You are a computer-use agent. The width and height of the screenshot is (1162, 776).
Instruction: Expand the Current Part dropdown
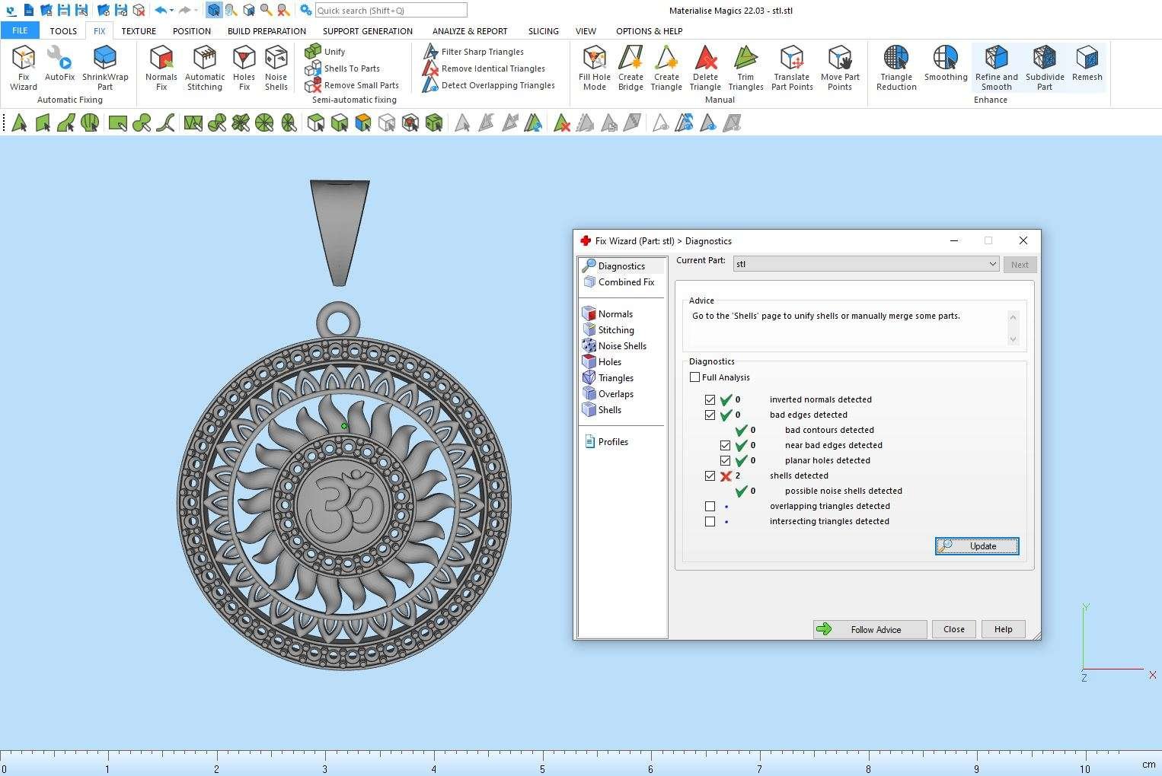click(x=992, y=264)
